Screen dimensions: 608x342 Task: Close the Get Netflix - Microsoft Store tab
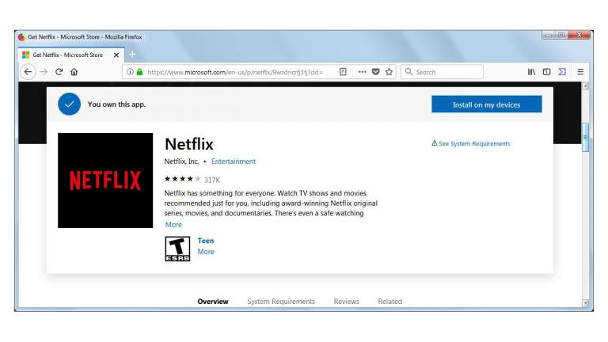coord(116,55)
